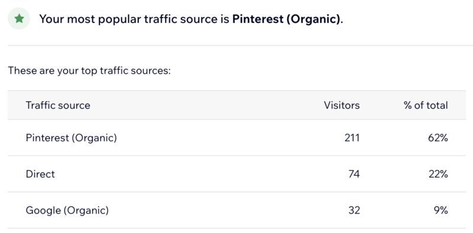The width and height of the screenshot is (473, 233).
Task: Click the Google (Organic) name cell
Action: pos(67,211)
